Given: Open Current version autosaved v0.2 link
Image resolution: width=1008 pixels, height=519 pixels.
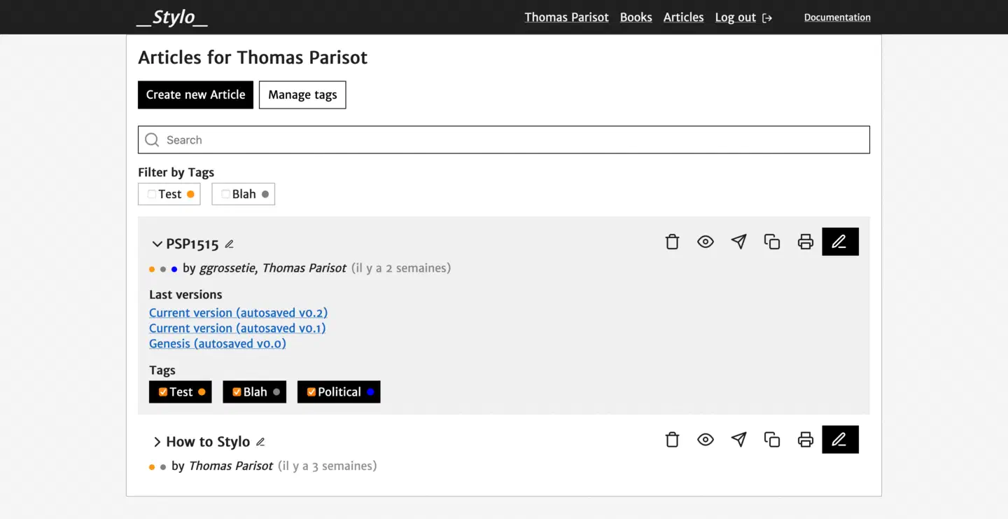Looking at the screenshot, I should point(239,313).
